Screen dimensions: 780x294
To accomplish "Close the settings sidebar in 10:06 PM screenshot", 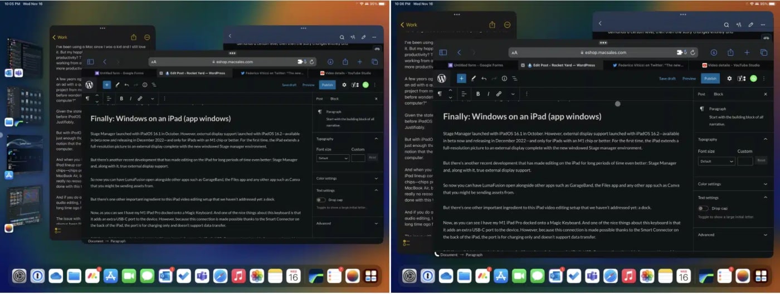I will 766,94.
